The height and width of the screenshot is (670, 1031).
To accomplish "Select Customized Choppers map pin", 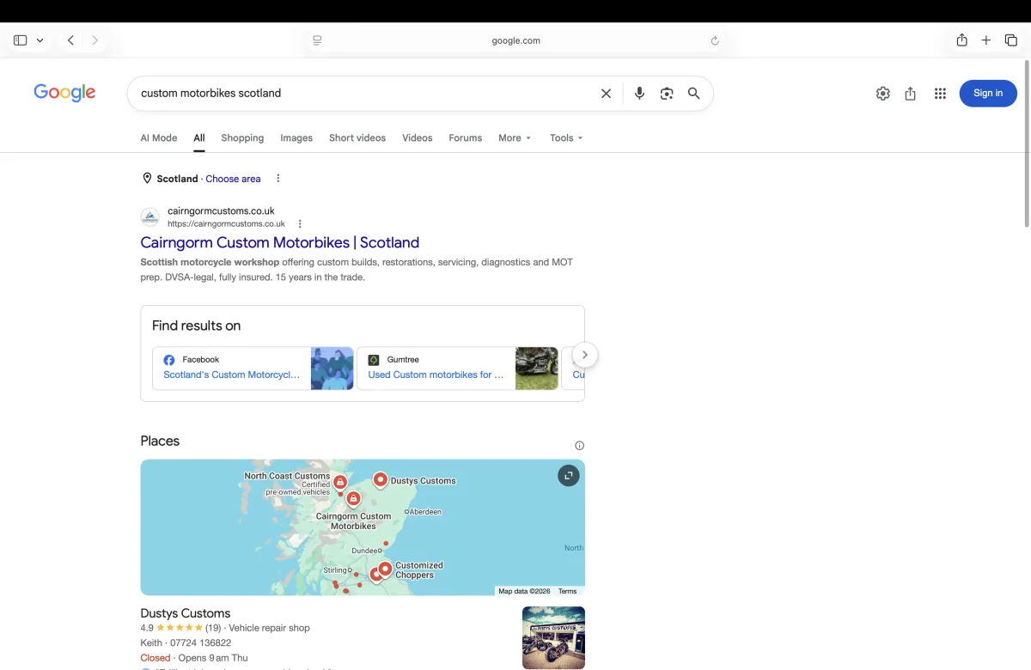I will click(385, 569).
